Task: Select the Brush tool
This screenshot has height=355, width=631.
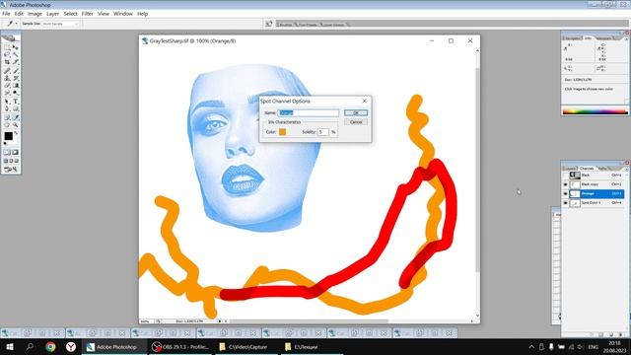Action: tap(16, 70)
